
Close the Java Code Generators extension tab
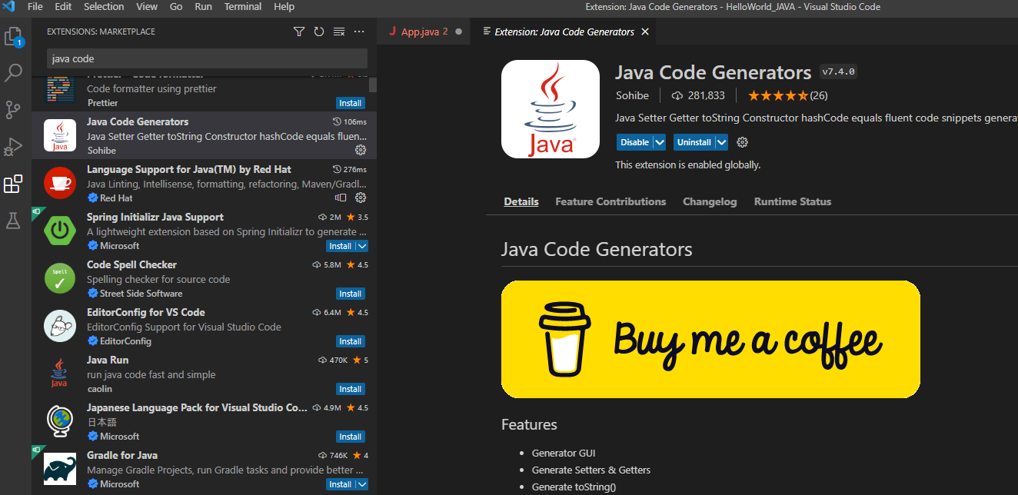(645, 32)
